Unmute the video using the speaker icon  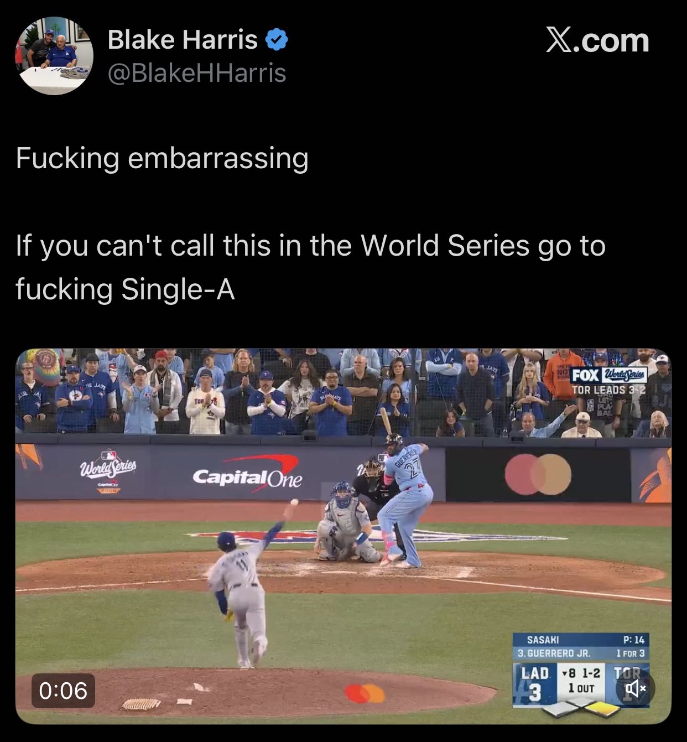[x=637, y=688]
